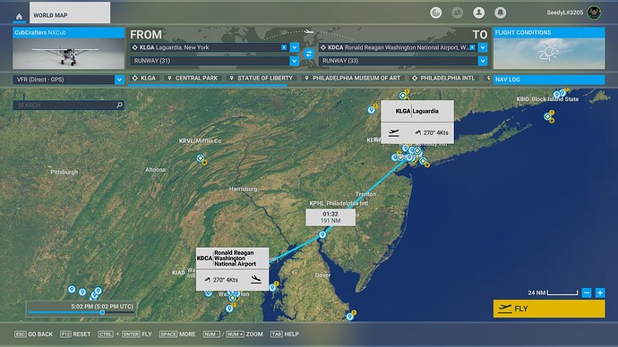Click the KIAD airport label
The height and width of the screenshot is (347, 618).
(x=178, y=272)
